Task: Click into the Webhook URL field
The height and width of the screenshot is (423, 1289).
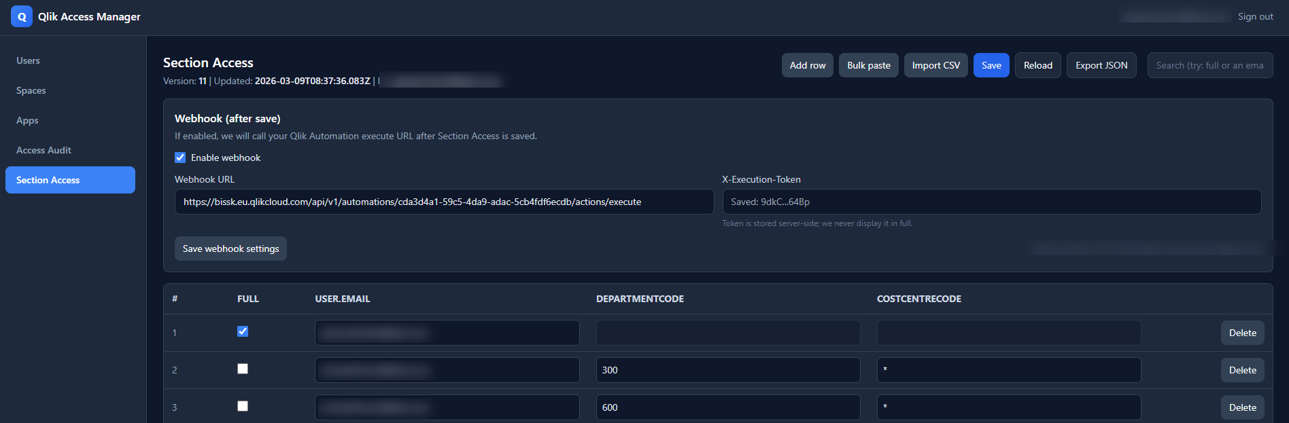Action: 444,202
